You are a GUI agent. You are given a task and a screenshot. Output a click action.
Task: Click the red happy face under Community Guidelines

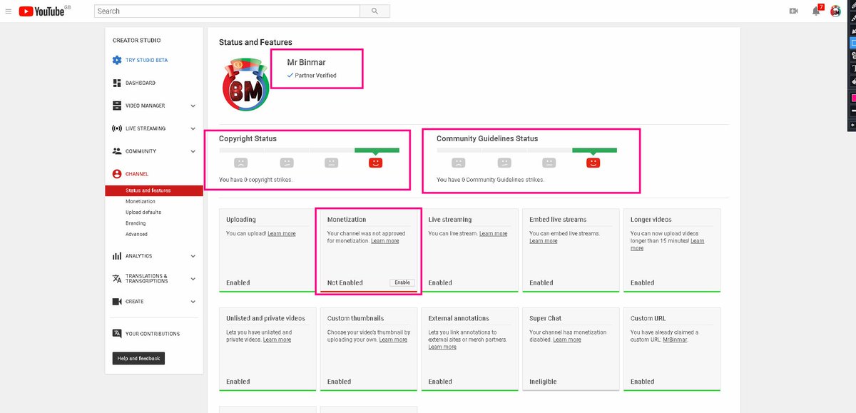pos(593,163)
